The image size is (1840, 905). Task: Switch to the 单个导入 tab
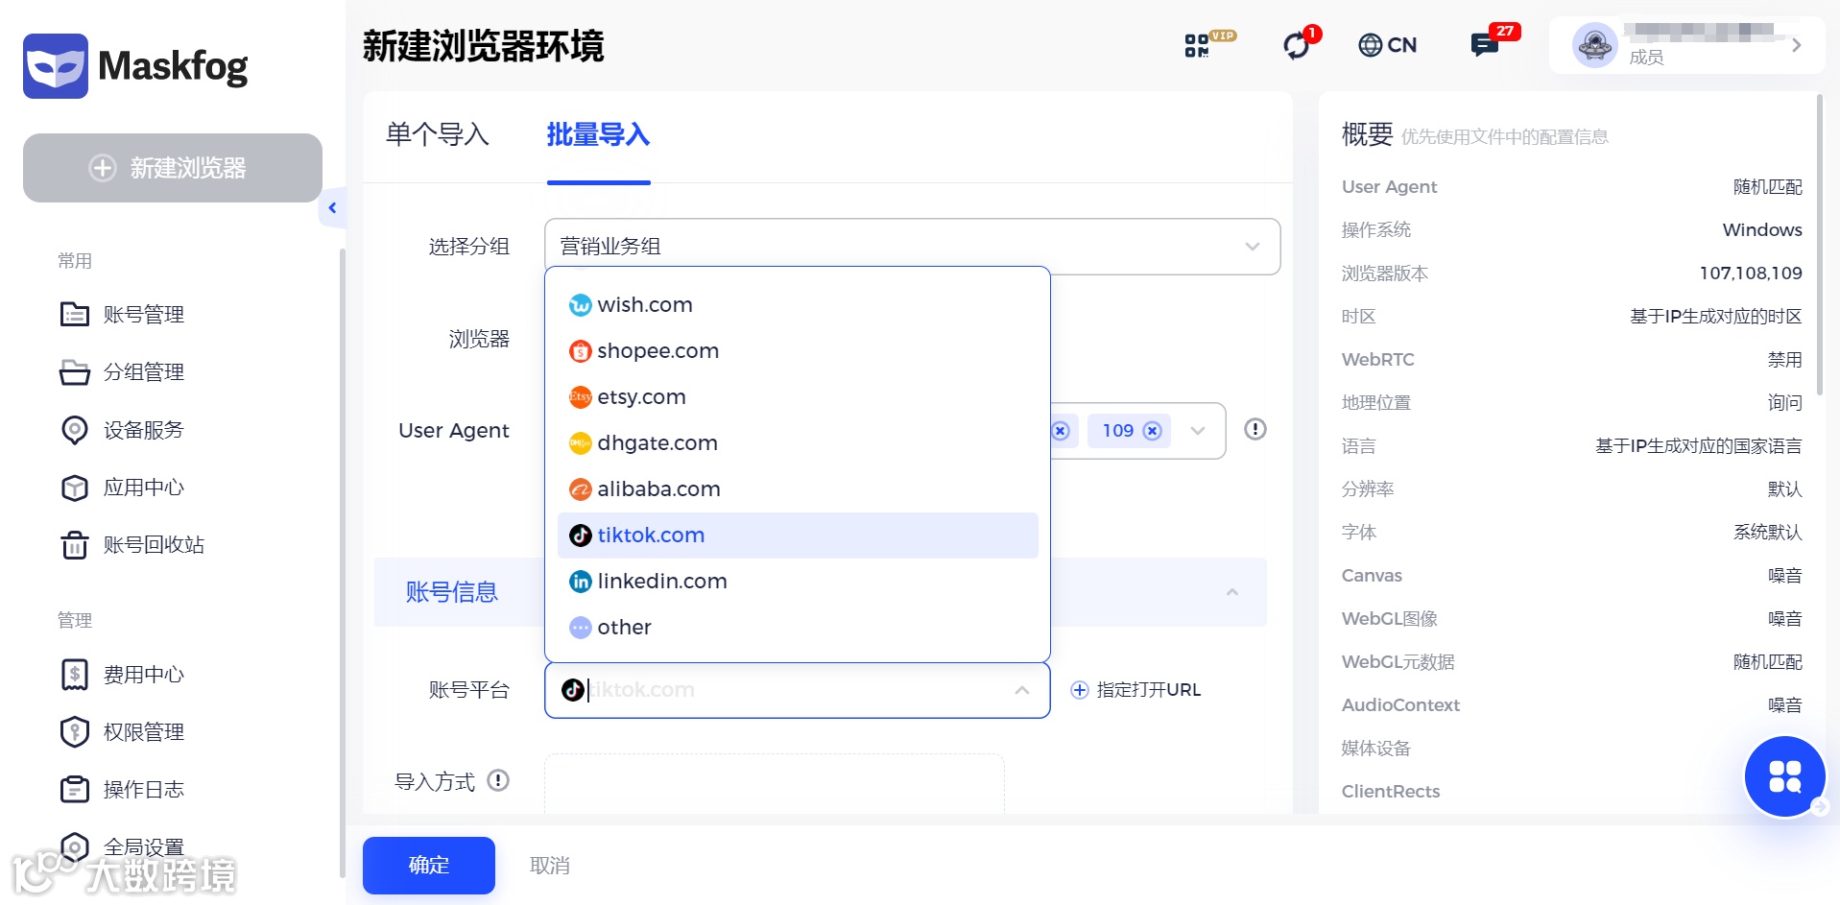pyautogui.click(x=437, y=136)
